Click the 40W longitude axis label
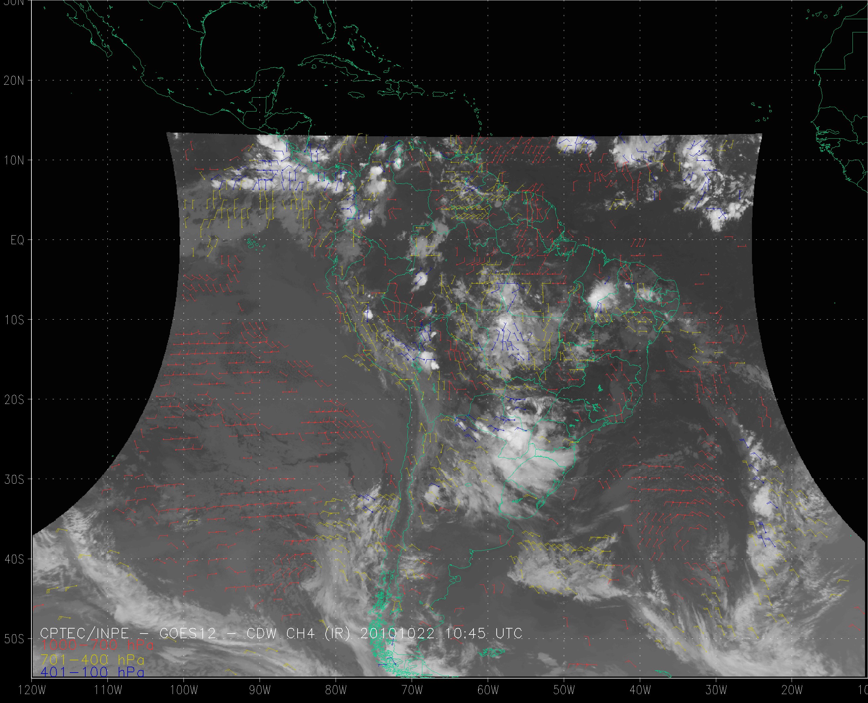The image size is (868, 703). click(x=640, y=690)
